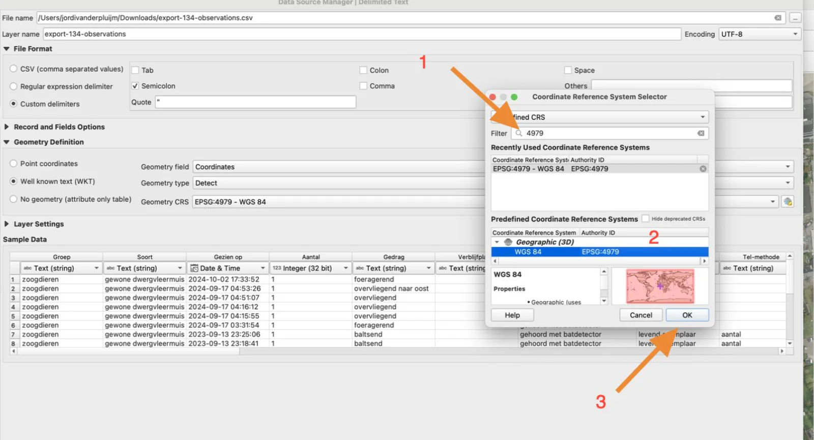Click the Geographic (3D) globe icon
This screenshot has width=814, height=440.
508,242
